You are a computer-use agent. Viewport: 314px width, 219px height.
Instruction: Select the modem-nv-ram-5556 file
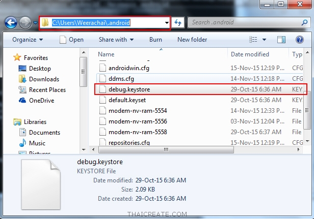138,121
